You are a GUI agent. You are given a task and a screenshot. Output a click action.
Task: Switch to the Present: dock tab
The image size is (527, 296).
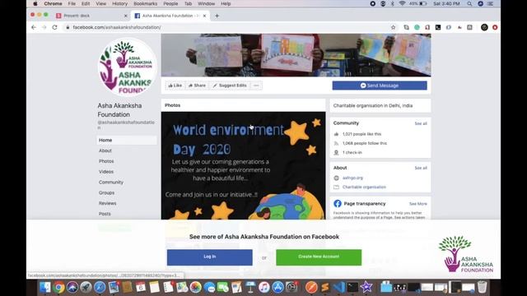(89, 16)
